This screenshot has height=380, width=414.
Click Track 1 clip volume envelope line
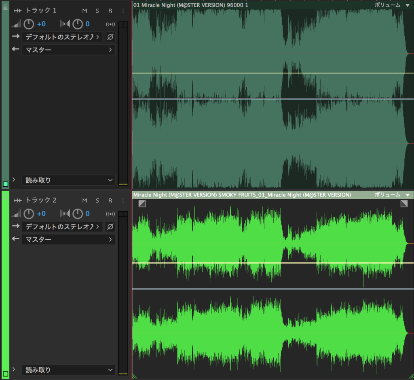click(273, 73)
